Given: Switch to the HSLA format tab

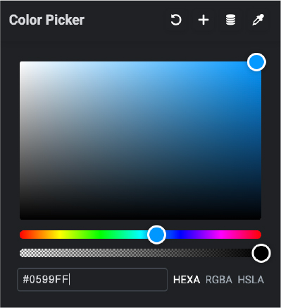Looking at the screenshot, I should click(251, 280).
